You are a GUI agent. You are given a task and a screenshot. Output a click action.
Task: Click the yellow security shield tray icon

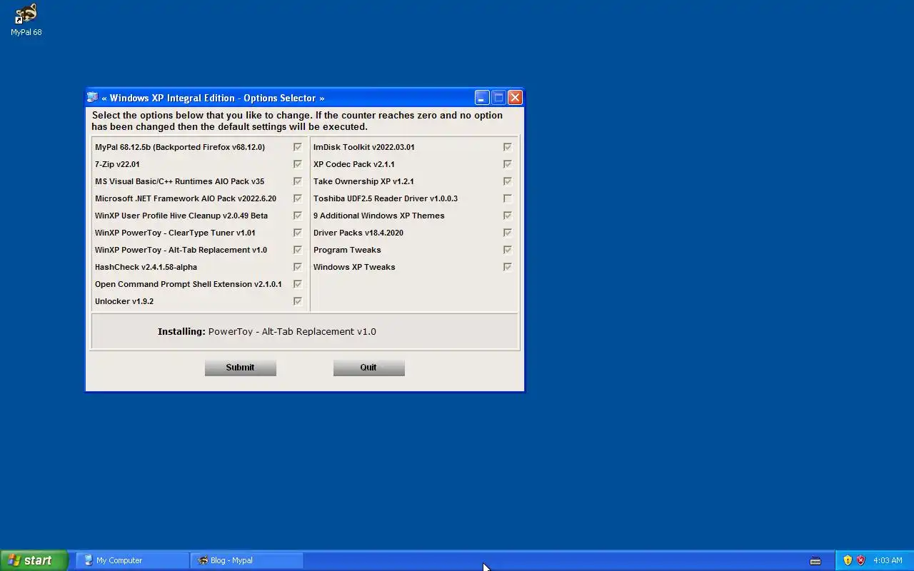pyautogui.click(x=848, y=560)
